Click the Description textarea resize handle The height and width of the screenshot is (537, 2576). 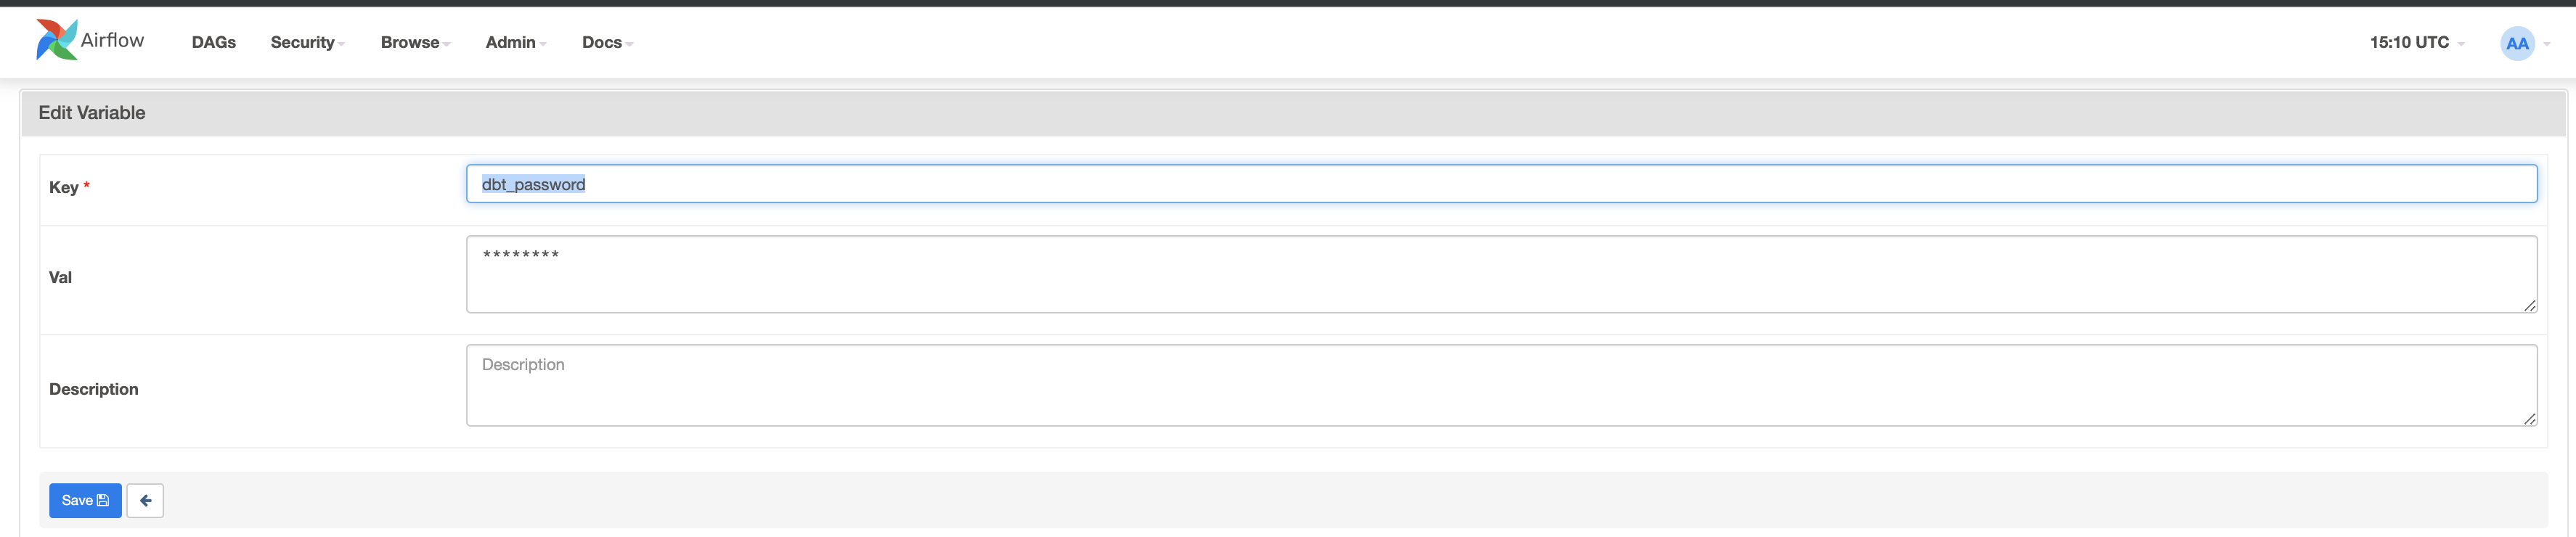point(2529,418)
